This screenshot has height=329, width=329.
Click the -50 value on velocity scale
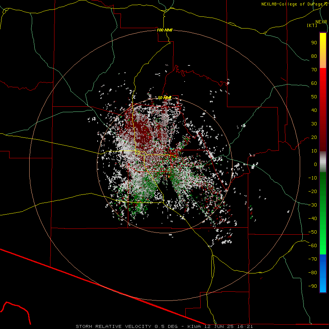tap(313, 232)
